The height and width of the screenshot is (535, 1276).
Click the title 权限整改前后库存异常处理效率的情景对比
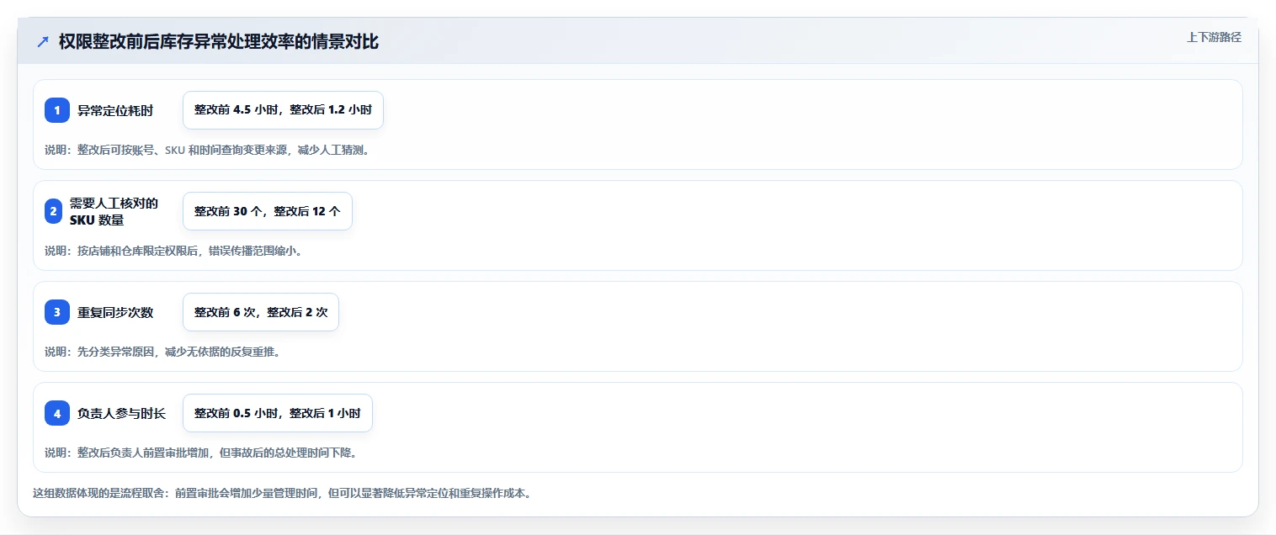219,42
